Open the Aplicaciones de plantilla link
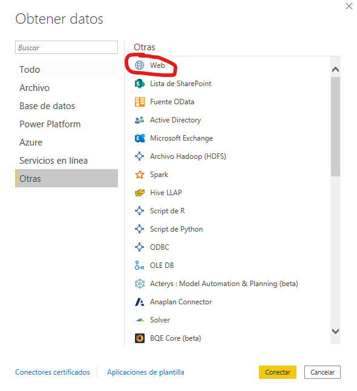This screenshot has height=391, width=357. point(146,372)
